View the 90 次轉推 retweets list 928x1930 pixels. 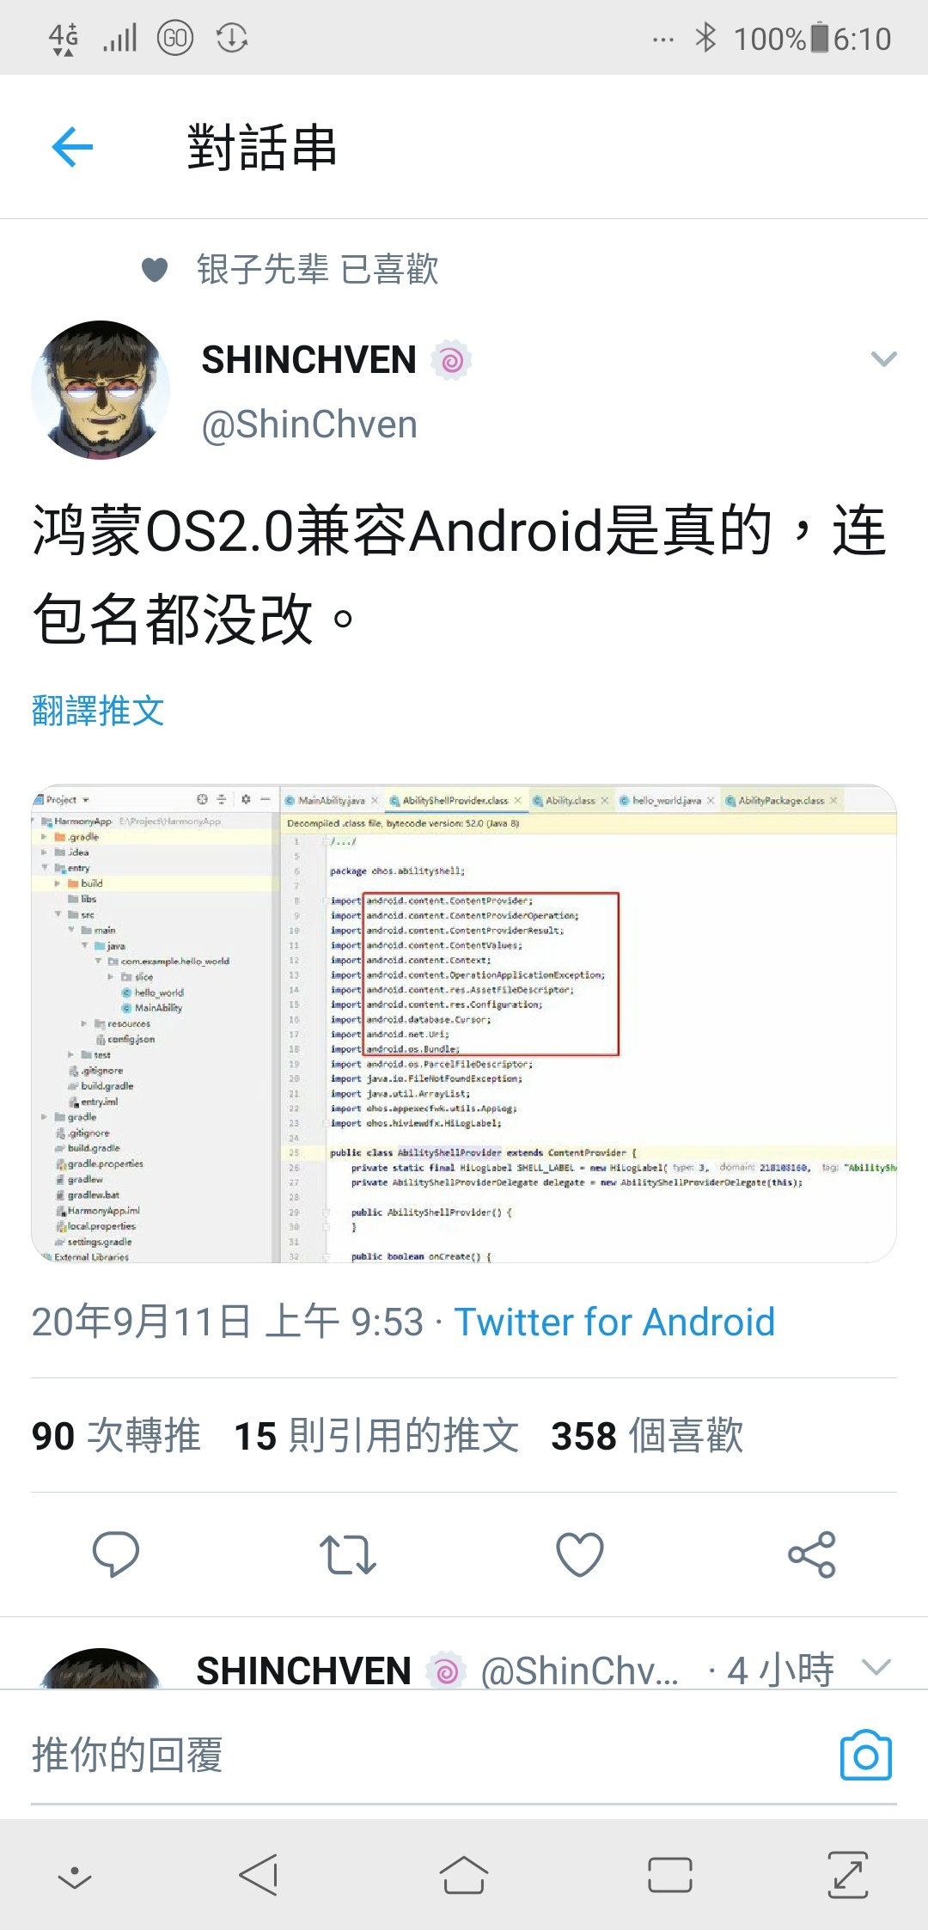(x=116, y=1436)
